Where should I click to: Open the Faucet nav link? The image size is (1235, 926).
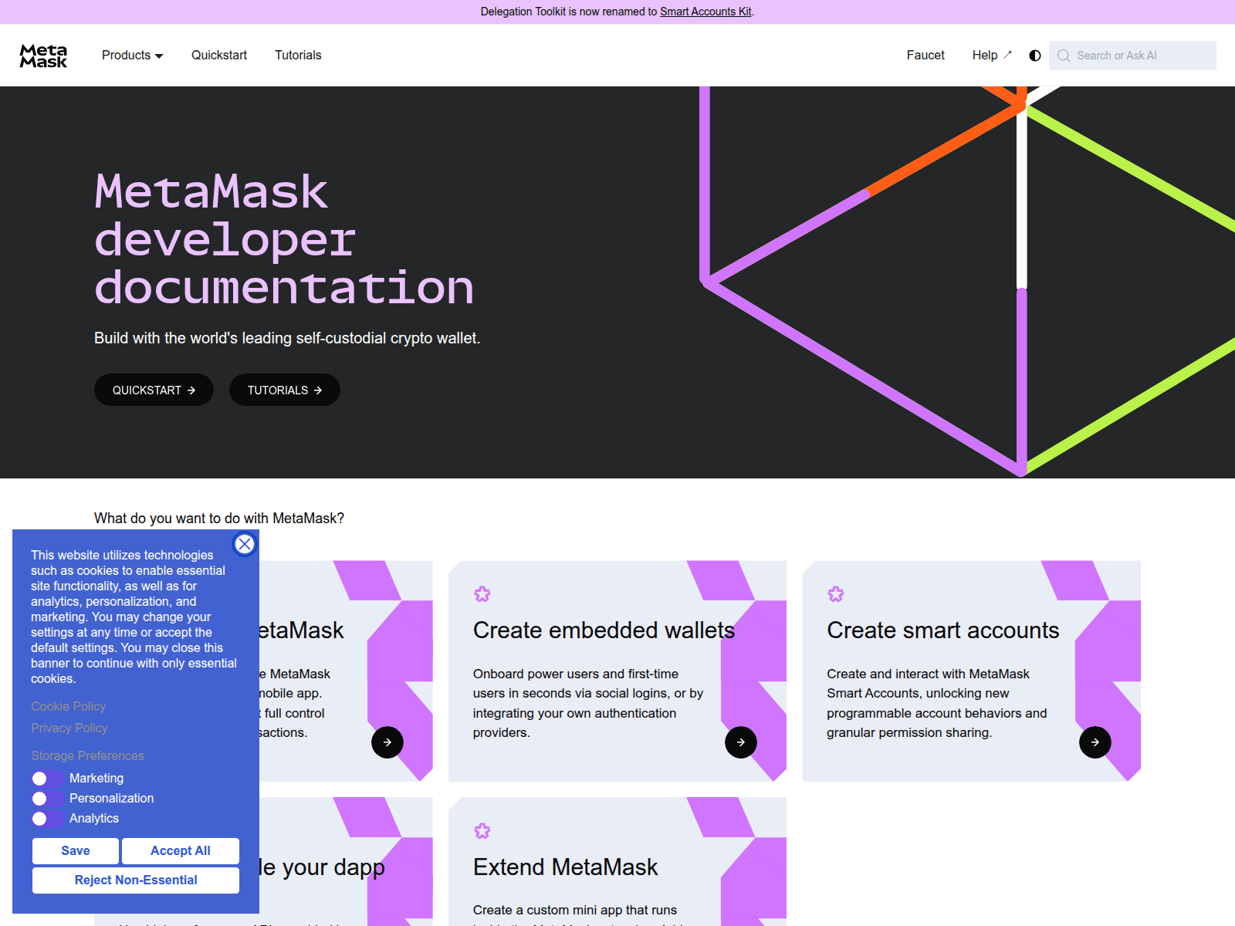pos(925,56)
